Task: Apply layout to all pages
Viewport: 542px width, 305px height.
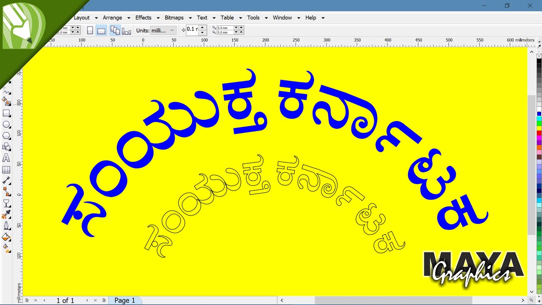Action: click(115, 30)
